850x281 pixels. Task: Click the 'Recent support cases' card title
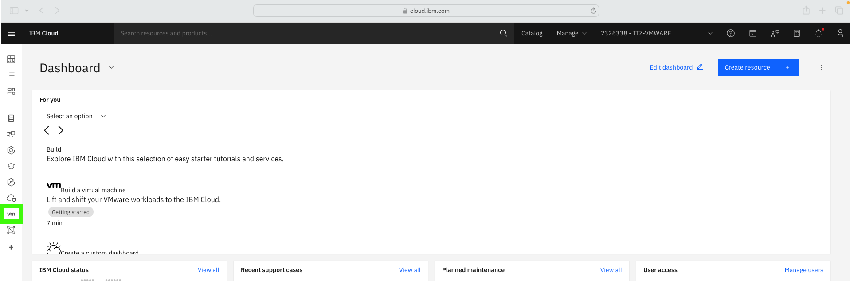pos(271,270)
